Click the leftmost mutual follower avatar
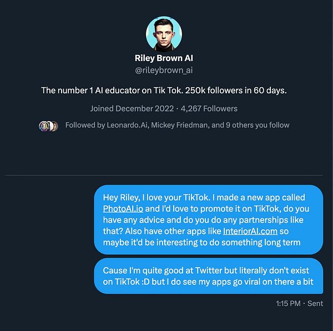333x331 pixels. (44, 126)
